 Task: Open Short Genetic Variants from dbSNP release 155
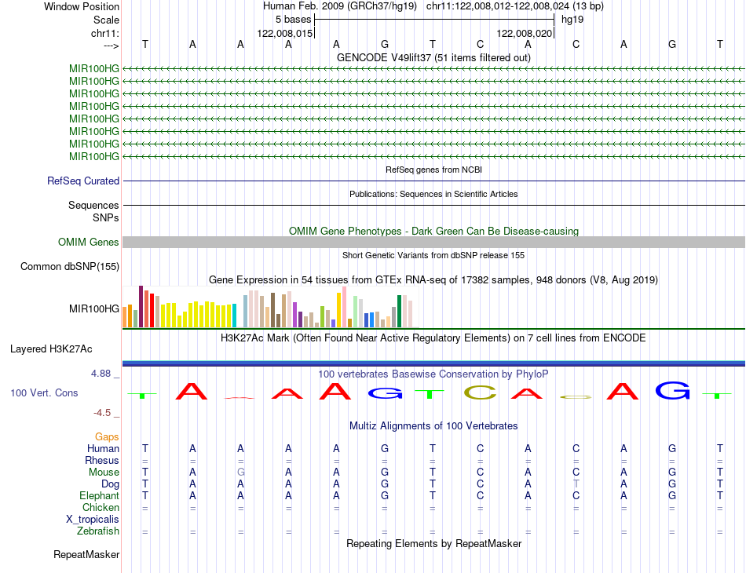point(433,255)
